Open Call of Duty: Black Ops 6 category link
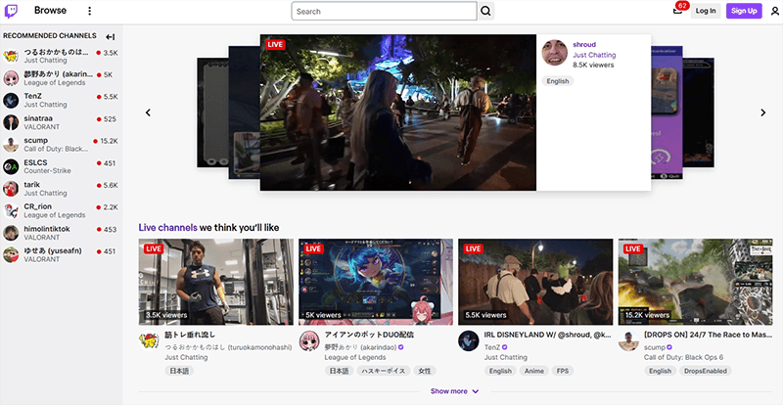The width and height of the screenshot is (783, 405). tap(684, 358)
